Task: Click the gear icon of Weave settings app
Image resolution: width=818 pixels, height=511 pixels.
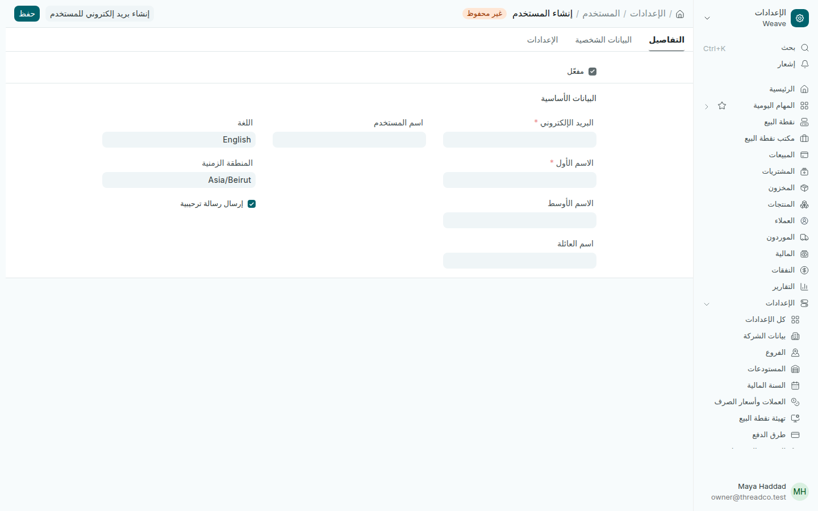Action: pyautogui.click(x=800, y=18)
